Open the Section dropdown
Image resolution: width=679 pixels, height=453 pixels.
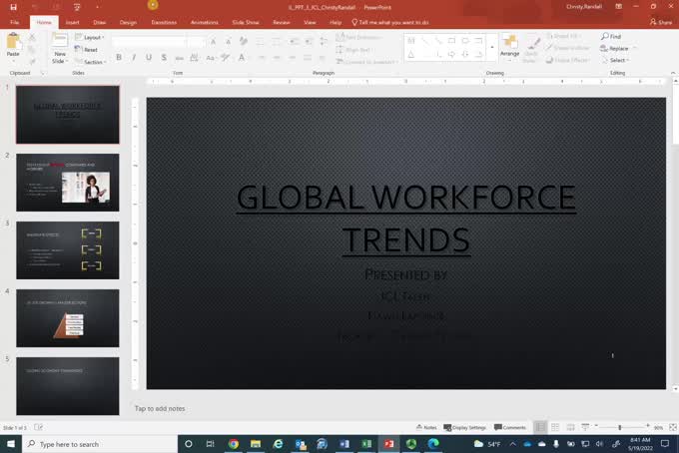tap(91, 62)
